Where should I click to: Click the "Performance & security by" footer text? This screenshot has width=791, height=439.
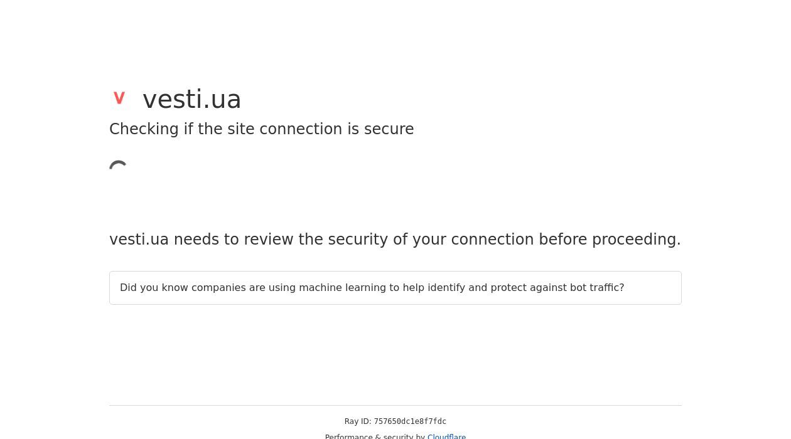coord(375,436)
